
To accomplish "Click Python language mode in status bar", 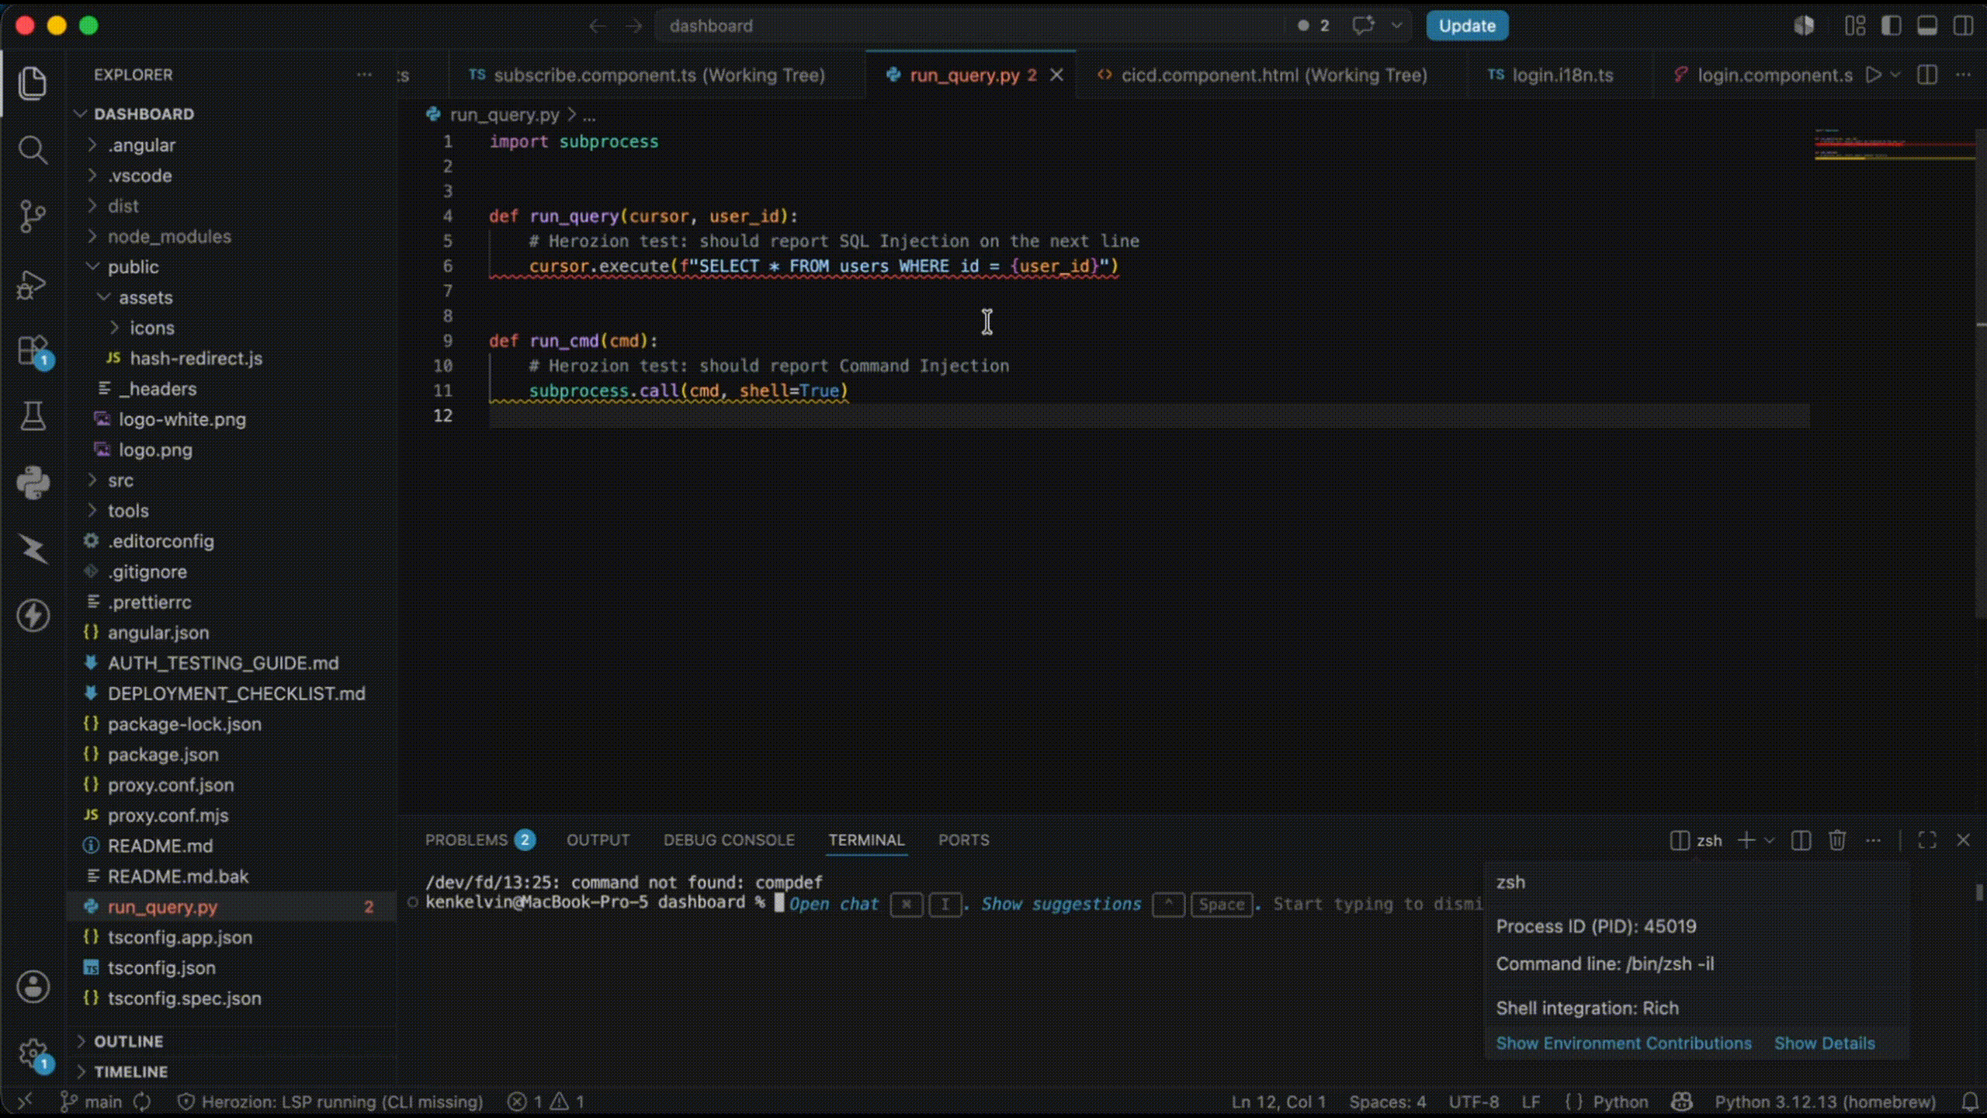I will click(1620, 1102).
